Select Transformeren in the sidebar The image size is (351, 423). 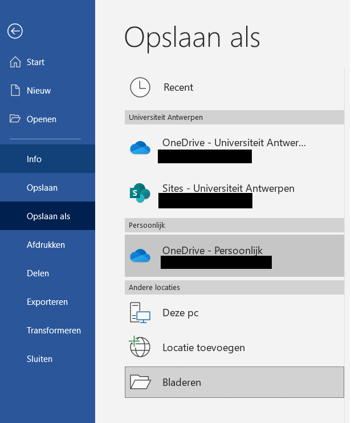(47, 331)
